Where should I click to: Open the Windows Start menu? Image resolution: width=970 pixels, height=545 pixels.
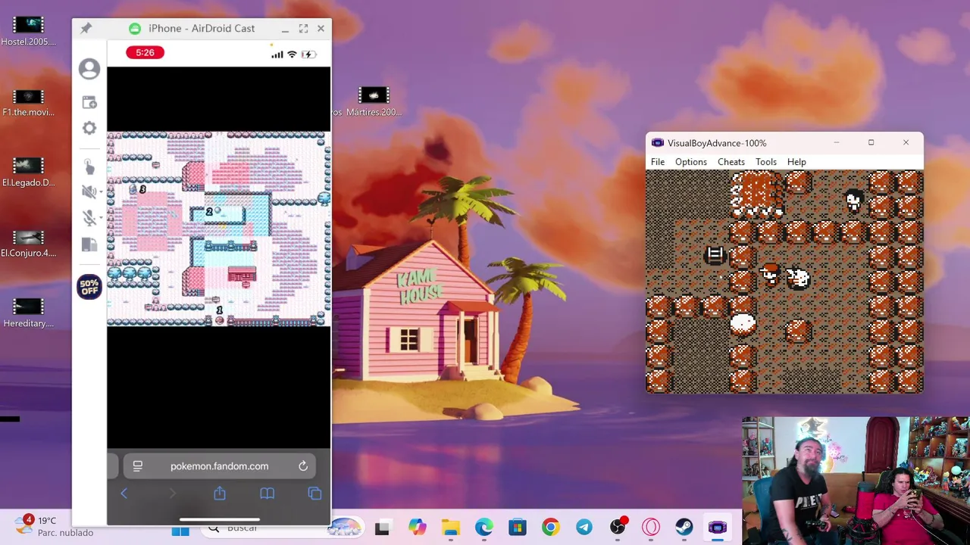click(x=180, y=530)
